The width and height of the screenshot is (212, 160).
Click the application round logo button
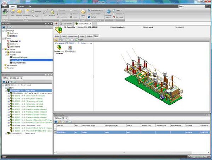[x=5, y=4]
